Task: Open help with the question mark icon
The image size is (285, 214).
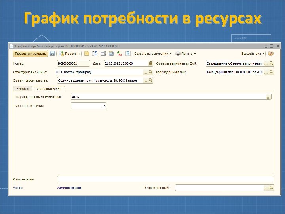Action: 271,53
